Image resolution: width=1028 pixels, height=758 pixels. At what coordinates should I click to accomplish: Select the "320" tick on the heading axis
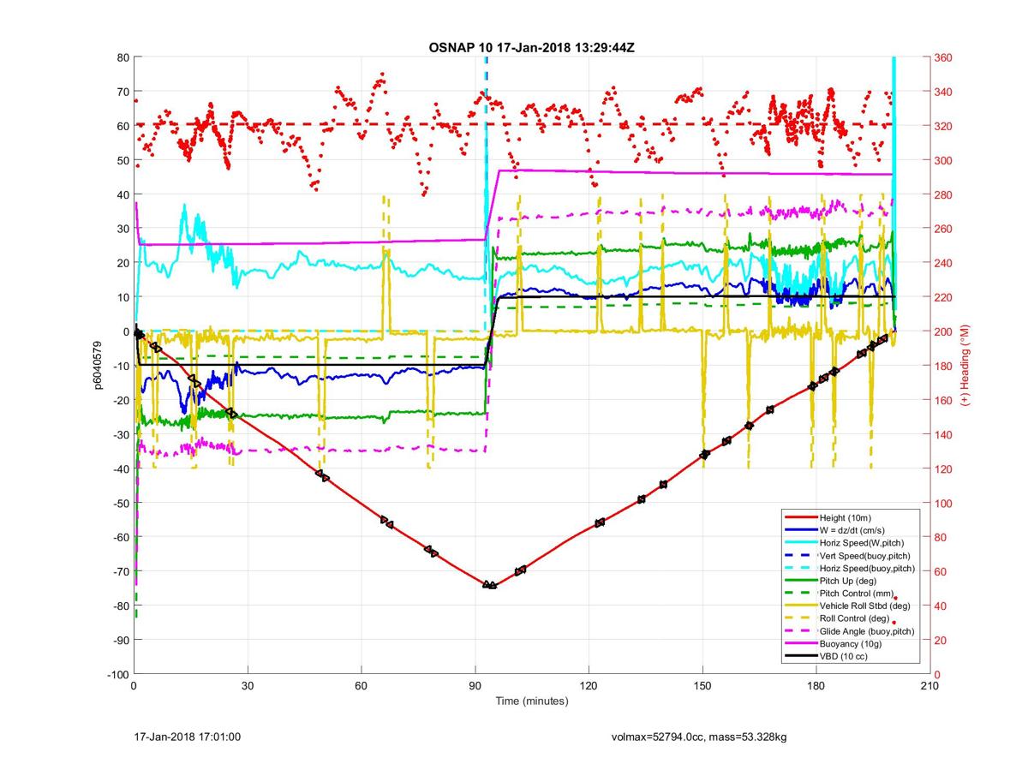click(x=944, y=126)
